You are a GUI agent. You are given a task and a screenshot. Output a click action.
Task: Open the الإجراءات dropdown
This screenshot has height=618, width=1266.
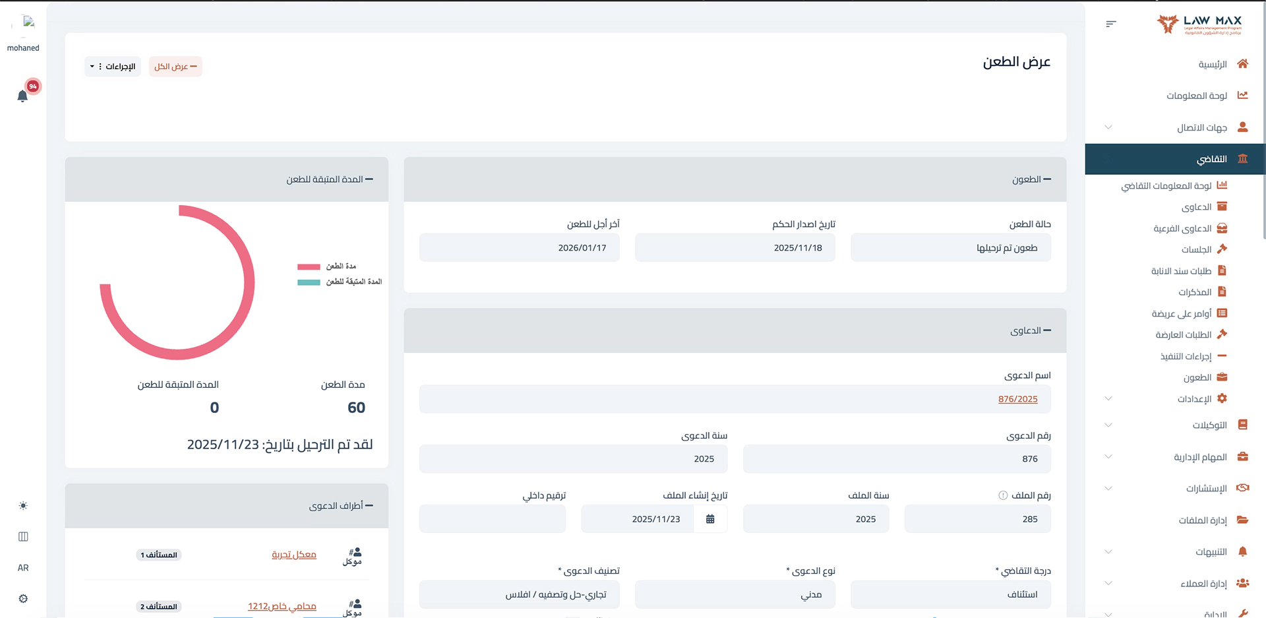point(113,67)
